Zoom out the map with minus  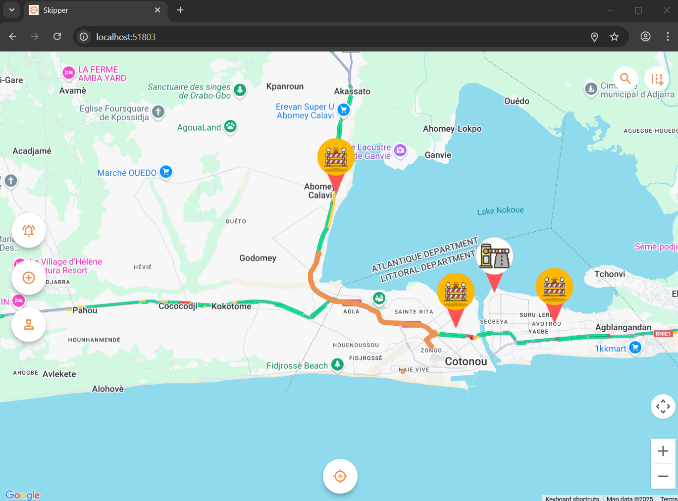(x=663, y=476)
